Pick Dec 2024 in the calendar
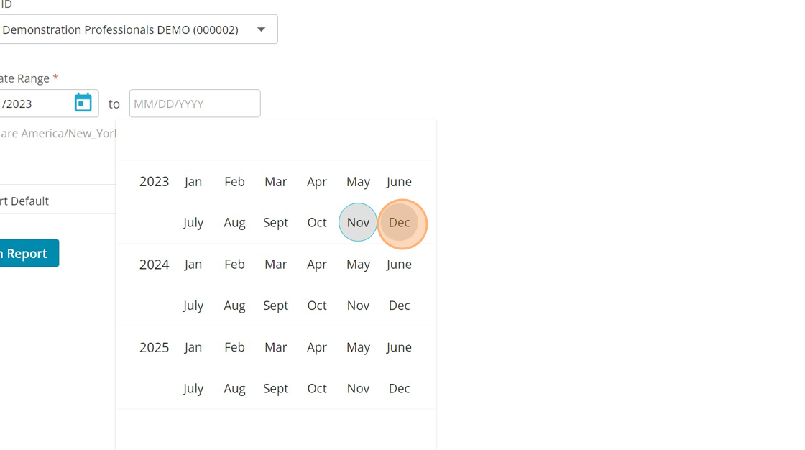This screenshot has height=450, width=805. (399, 306)
